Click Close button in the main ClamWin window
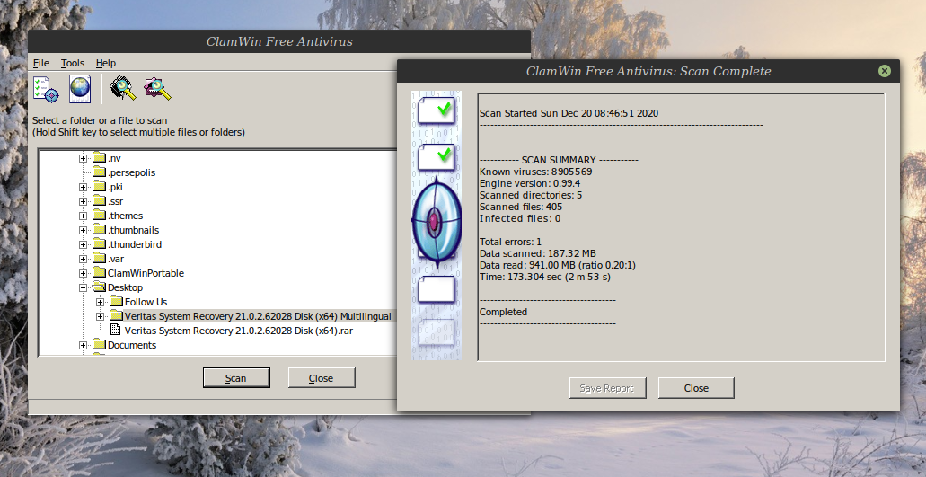The height and width of the screenshot is (477, 926). [x=322, y=378]
